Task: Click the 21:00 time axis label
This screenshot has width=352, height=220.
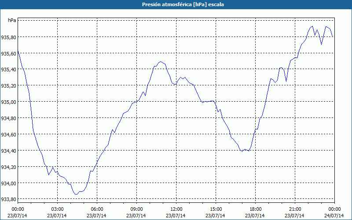Action: coord(295,209)
